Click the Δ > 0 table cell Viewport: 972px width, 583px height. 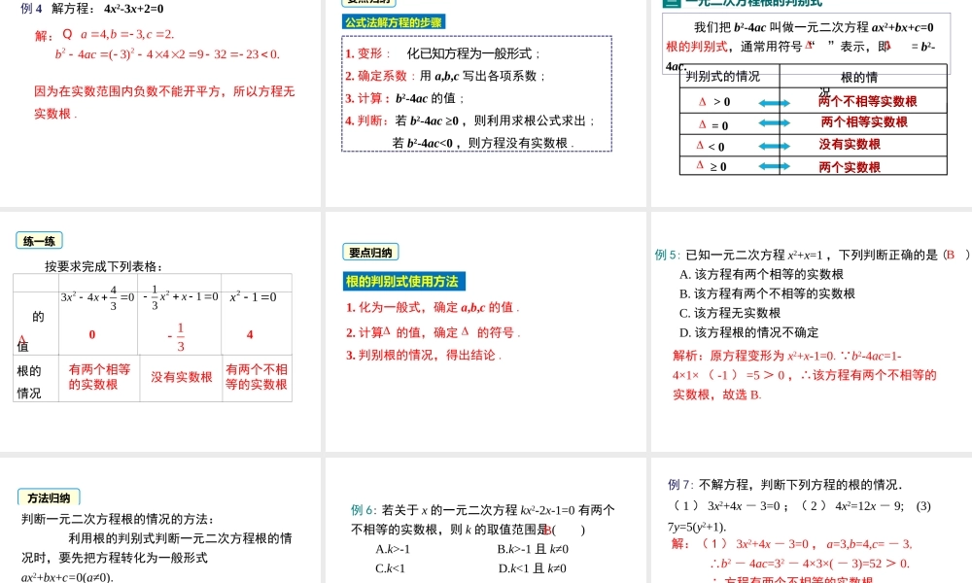[729, 102]
